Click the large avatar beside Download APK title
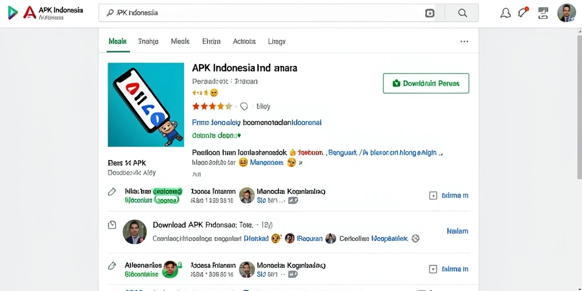Screen dimensions: 582x291 pos(134,232)
